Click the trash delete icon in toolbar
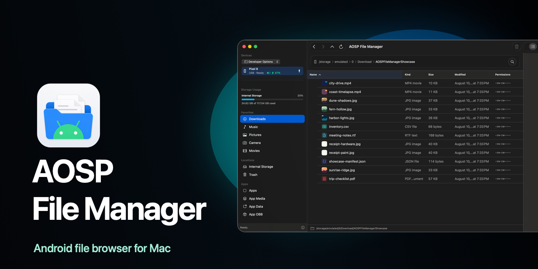The width and height of the screenshot is (538, 269). click(x=517, y=47)
